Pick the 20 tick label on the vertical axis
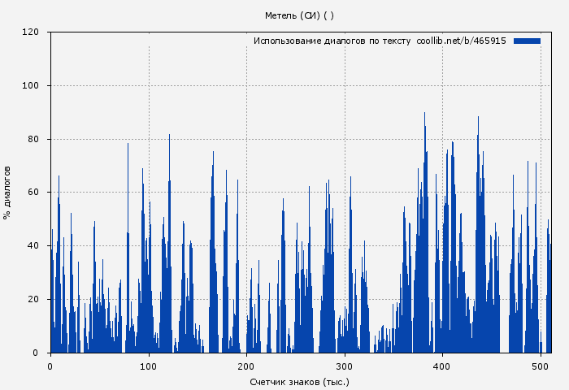Screen dimensions: 569x390 pyautogui.click(x=33, y=300)
